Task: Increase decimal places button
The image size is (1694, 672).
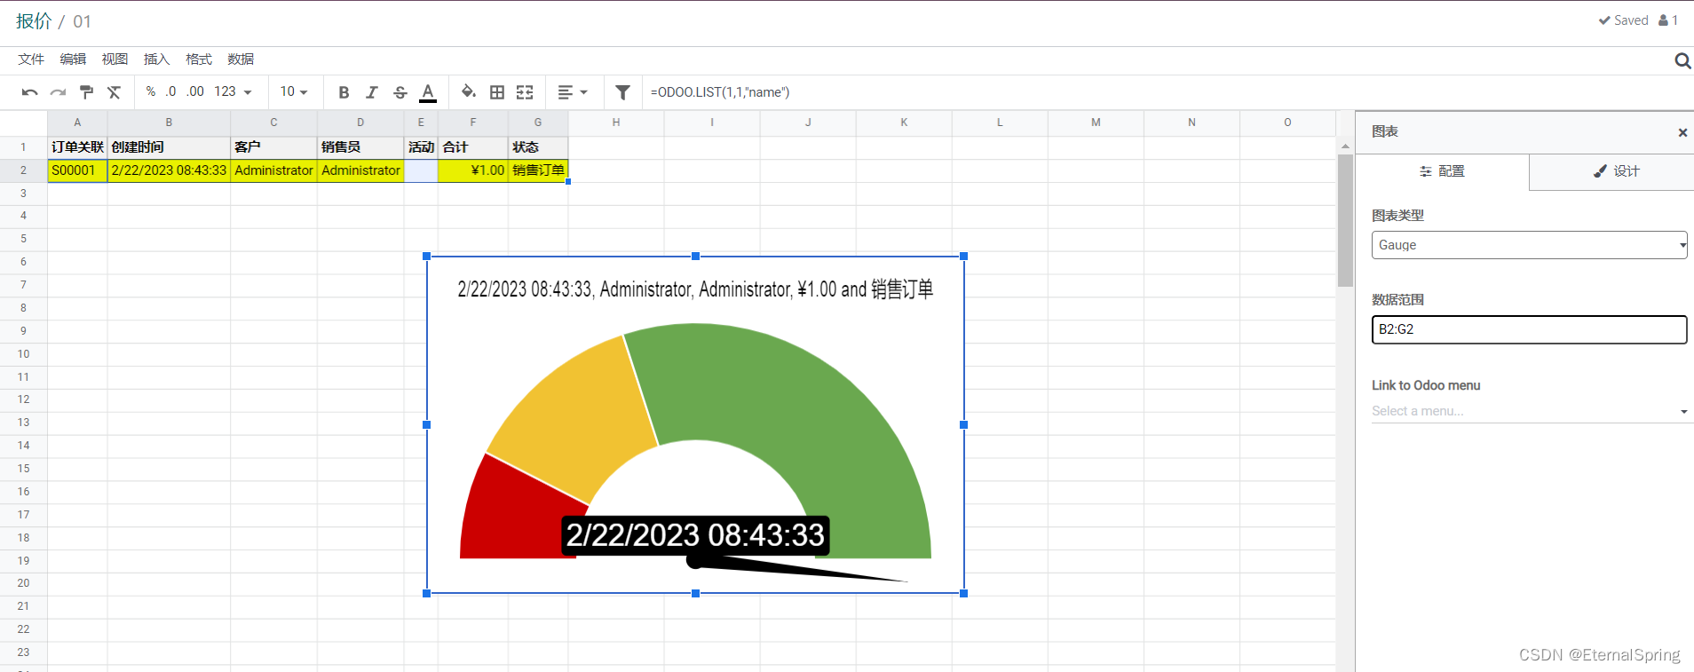Action: pos(195,91)
